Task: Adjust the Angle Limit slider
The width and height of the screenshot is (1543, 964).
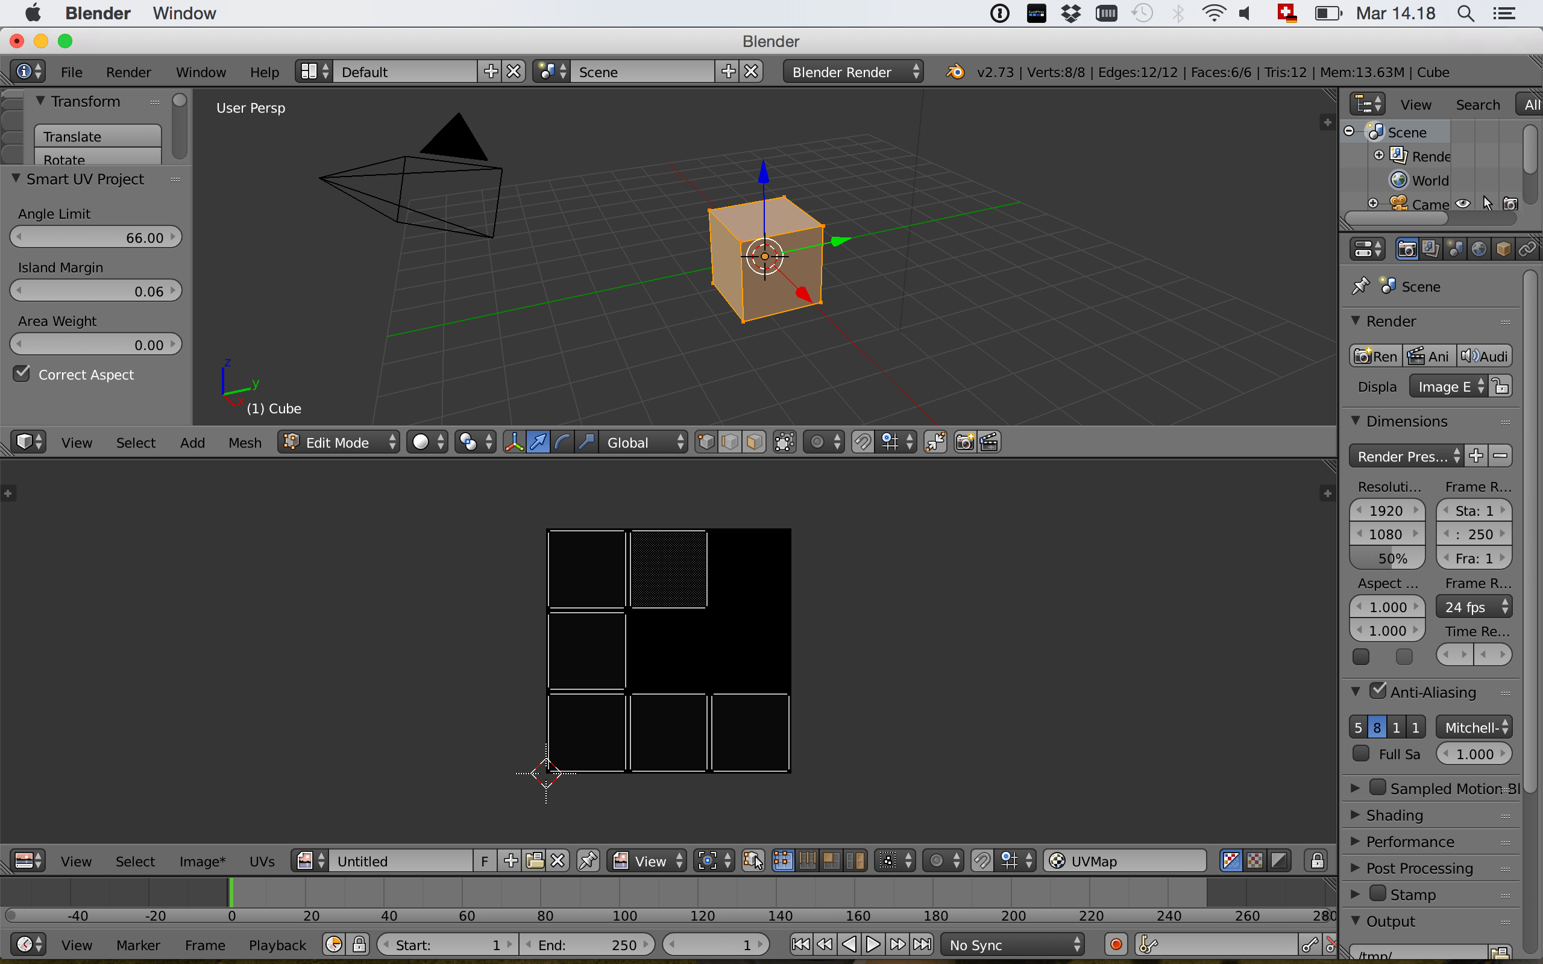Action: coord(96,237)
